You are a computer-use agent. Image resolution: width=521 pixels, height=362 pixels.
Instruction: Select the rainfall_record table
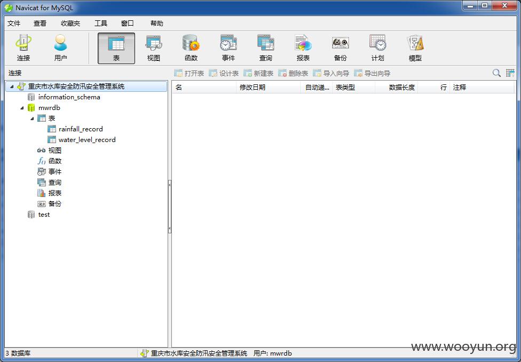(81, 129)
